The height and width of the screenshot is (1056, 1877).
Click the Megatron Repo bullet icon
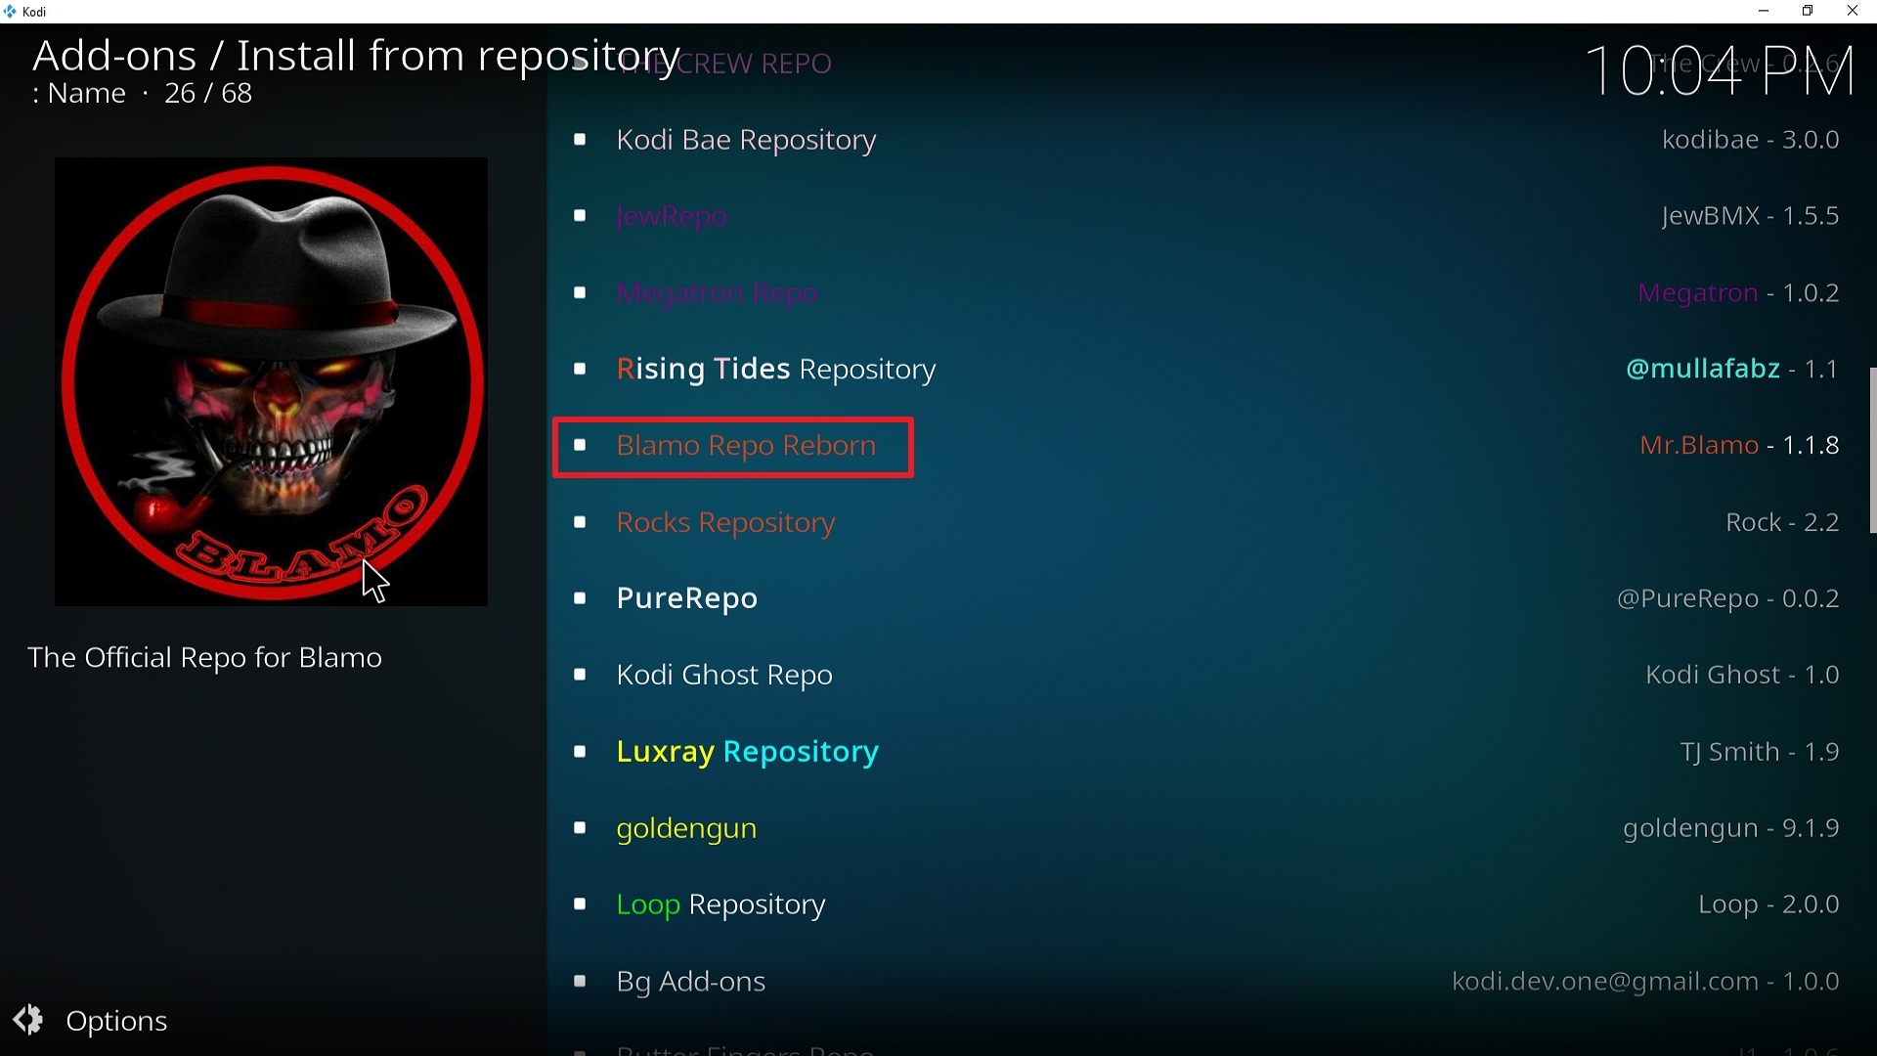point(580,292)
